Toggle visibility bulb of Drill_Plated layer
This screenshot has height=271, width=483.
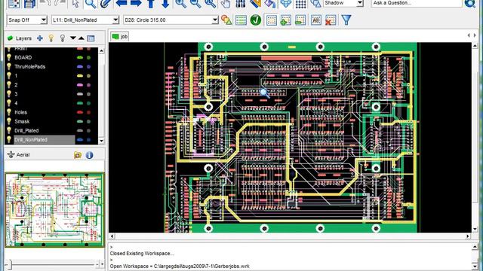click(9, 130)
